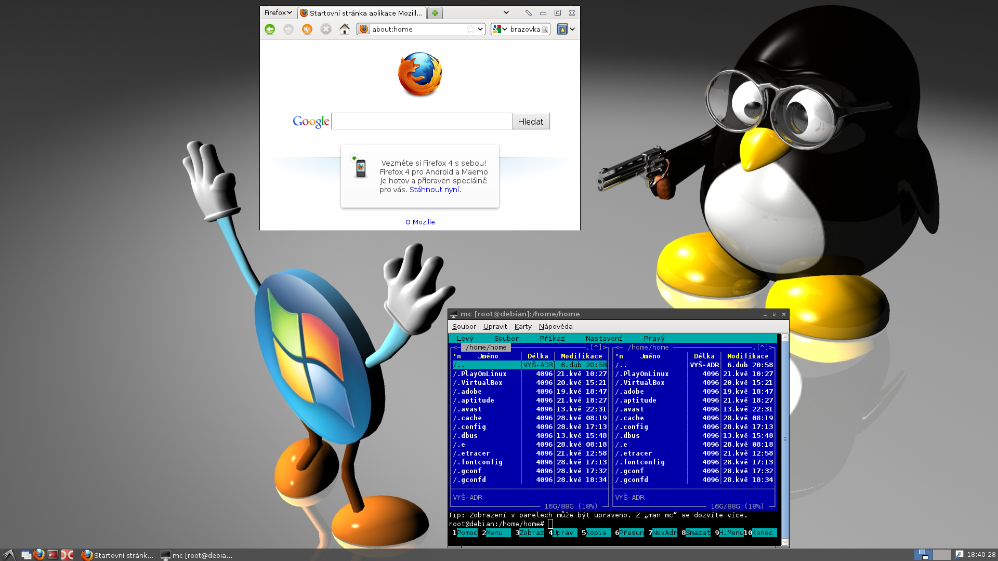Screen dimensions: 998x561
Task: Click 1 Pomoc function key in mc
Action: [465, 532]
